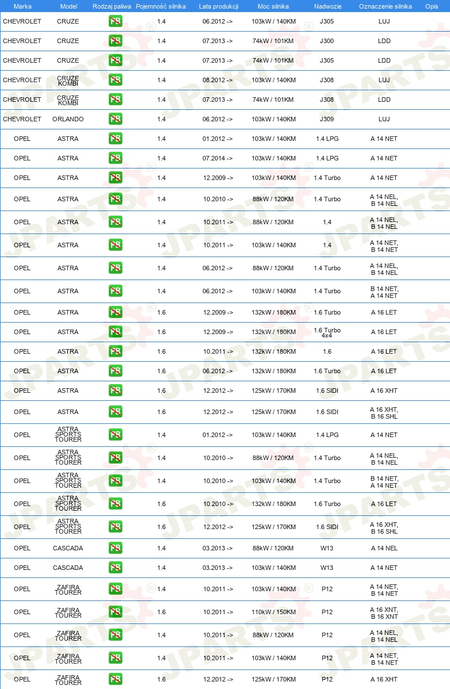This screenshot has width=450, height=689.
Task: Click the Nadwozie column header
Action: [x=328, y=6]
